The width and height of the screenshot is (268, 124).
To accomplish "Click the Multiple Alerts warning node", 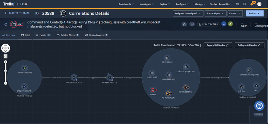I will (110, 78).
